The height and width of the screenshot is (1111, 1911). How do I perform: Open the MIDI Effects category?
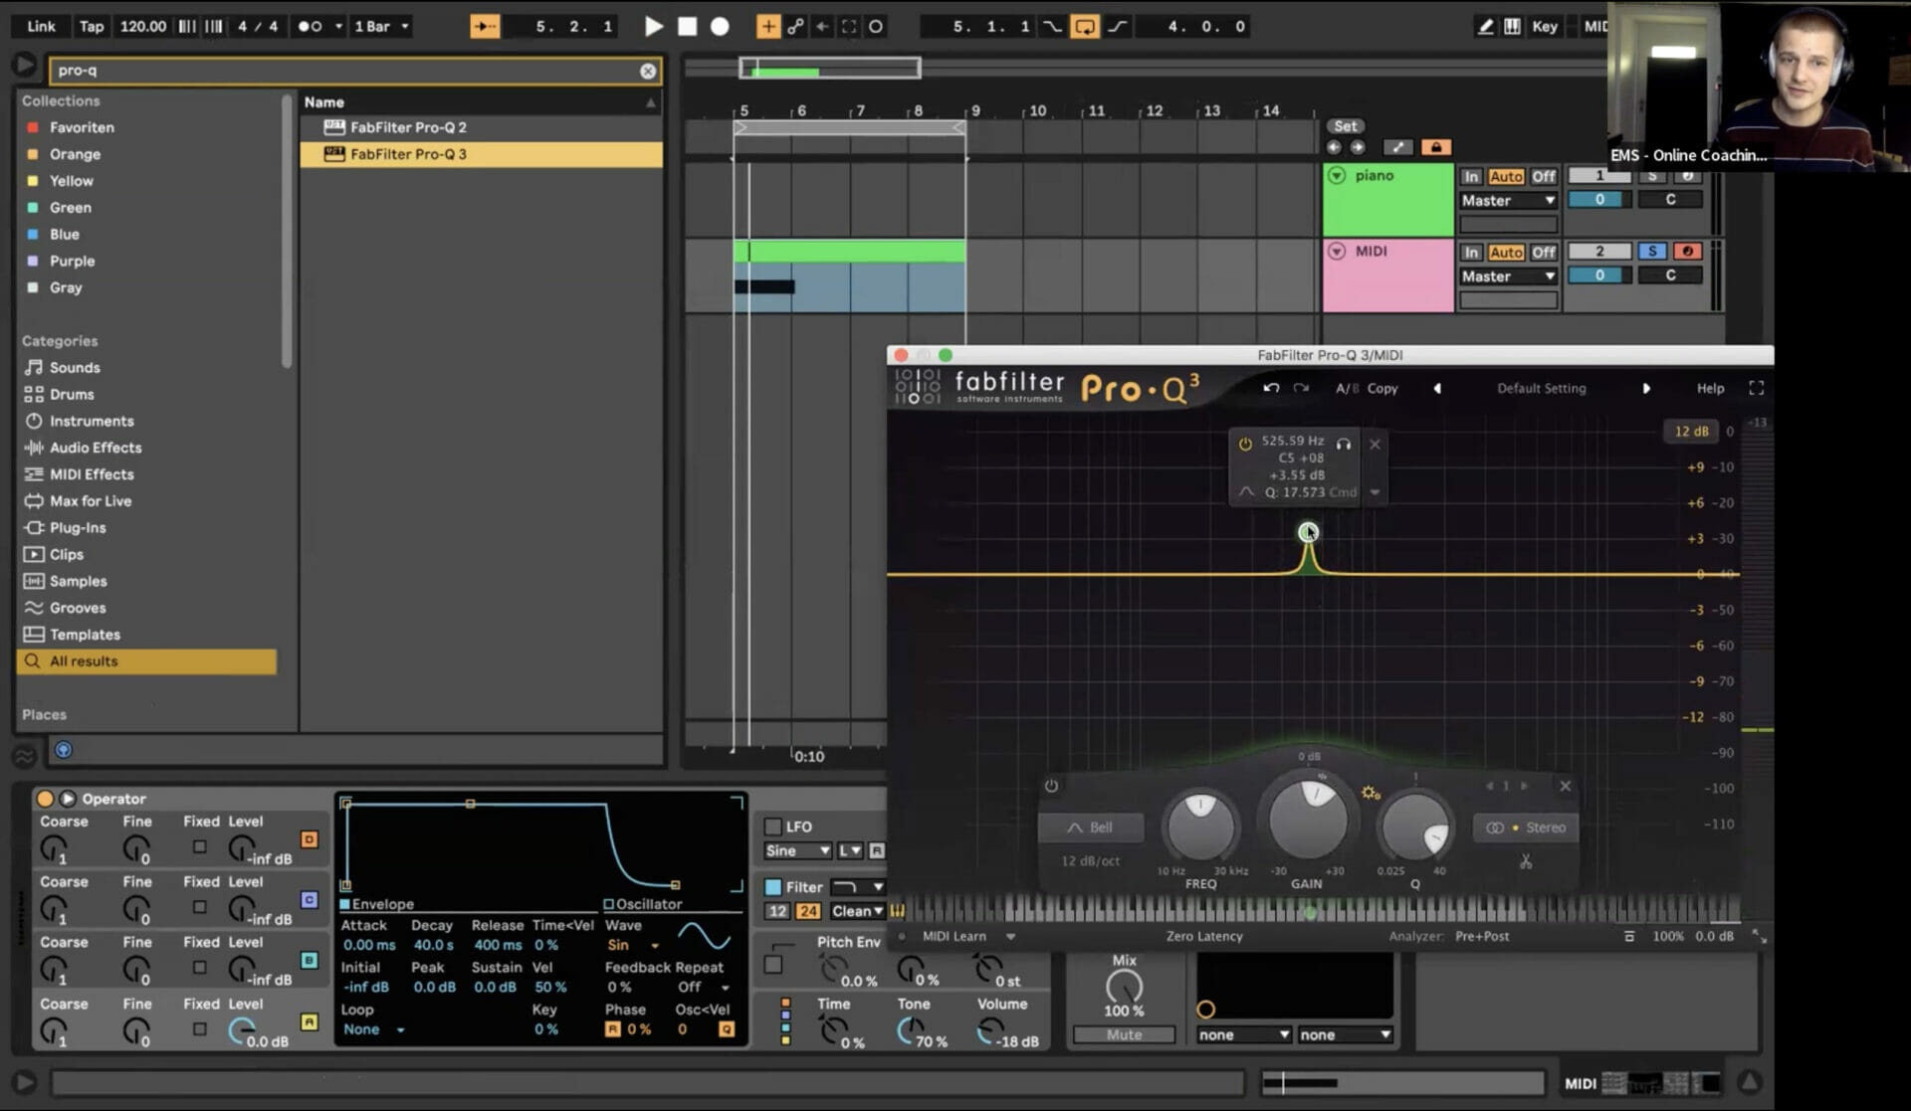pos(92,475)
